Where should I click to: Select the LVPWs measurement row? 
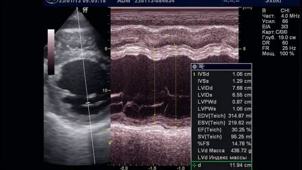pyautogui.click(x=221, y=109)
